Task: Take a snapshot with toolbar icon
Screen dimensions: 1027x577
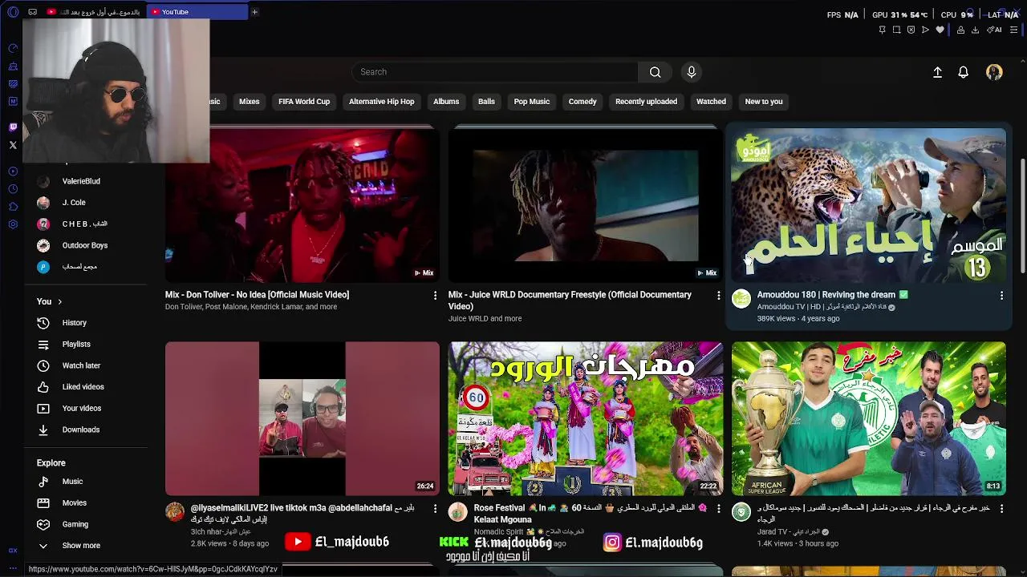Action: pyautogui.click(x=896, y=30)
